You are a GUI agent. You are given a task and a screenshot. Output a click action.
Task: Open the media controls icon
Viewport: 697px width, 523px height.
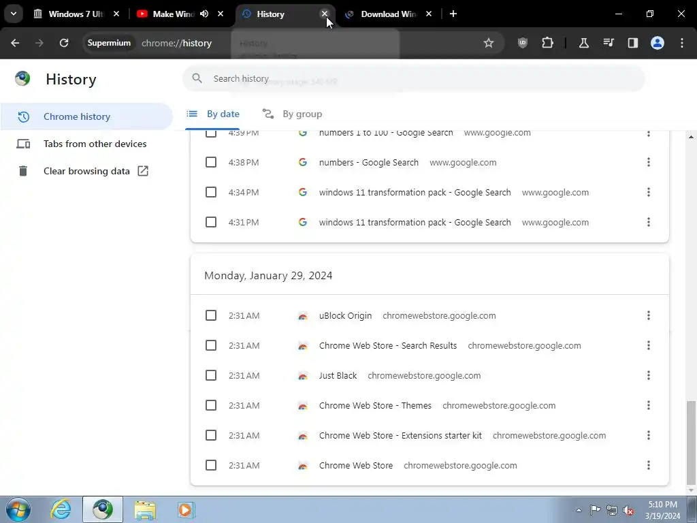pyautogui.click(x=609, y=43)
